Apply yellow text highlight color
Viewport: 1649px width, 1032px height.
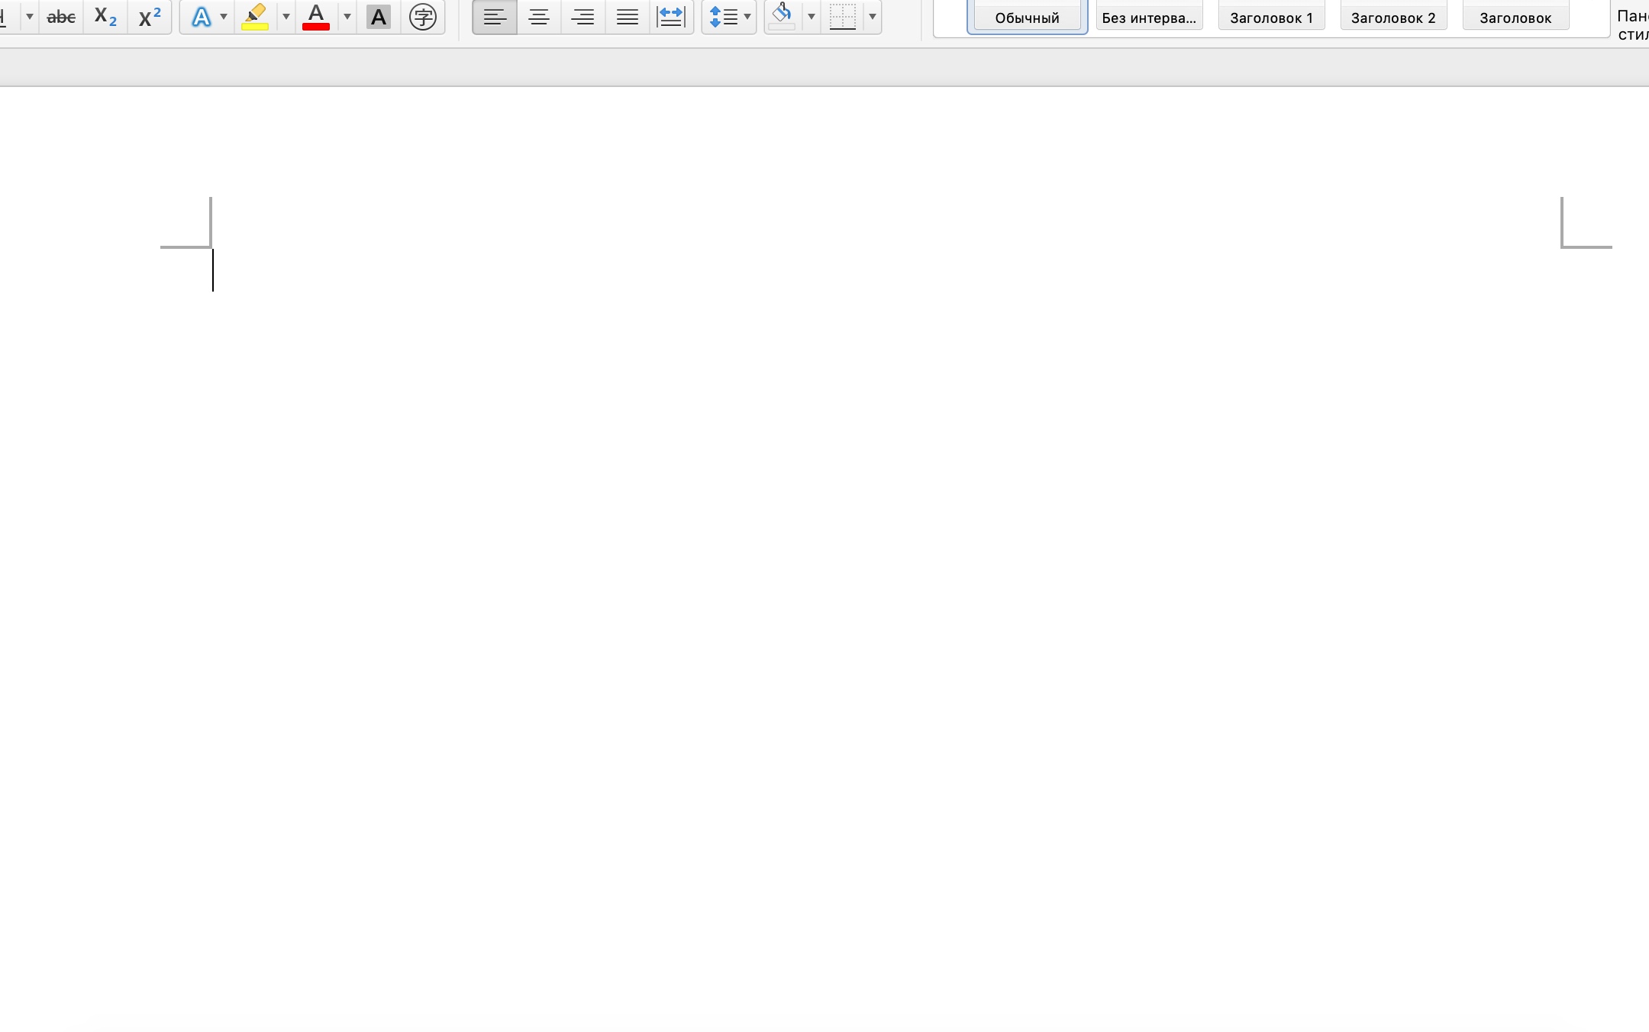(255, 17)
